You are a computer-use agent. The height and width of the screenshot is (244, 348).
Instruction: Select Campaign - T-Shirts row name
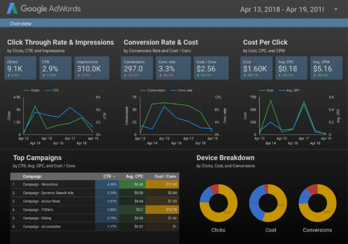coord(38,210)
